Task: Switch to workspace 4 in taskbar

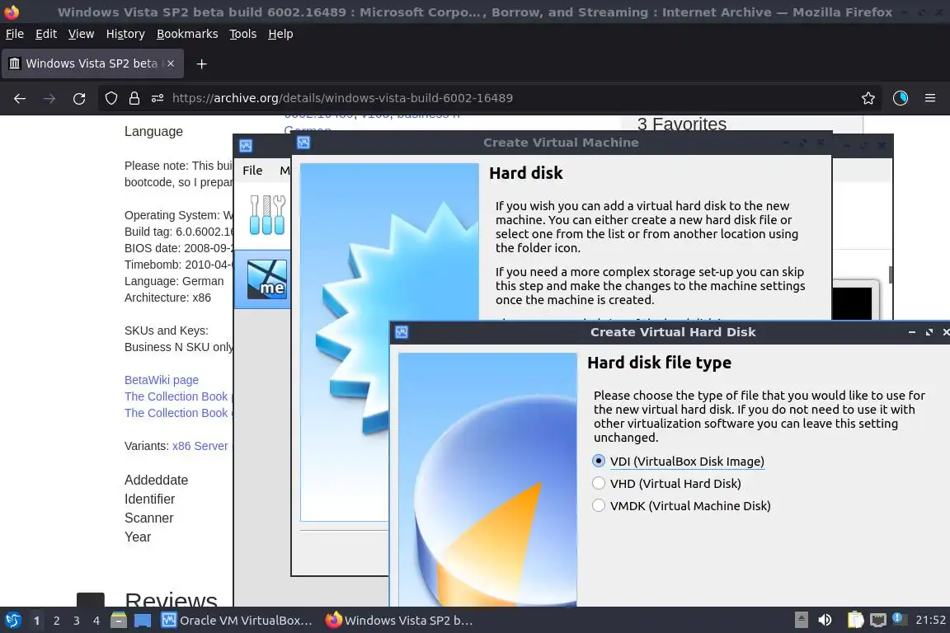Action: pyautogui.click(x=96, y=621)
